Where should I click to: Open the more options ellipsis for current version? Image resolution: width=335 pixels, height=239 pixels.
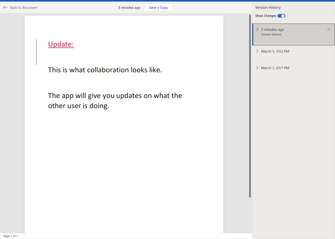[x=328, y=29]
